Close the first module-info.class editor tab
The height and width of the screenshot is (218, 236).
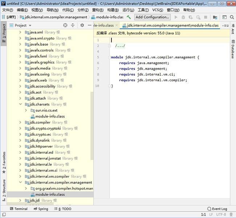(x=117, y=25)
